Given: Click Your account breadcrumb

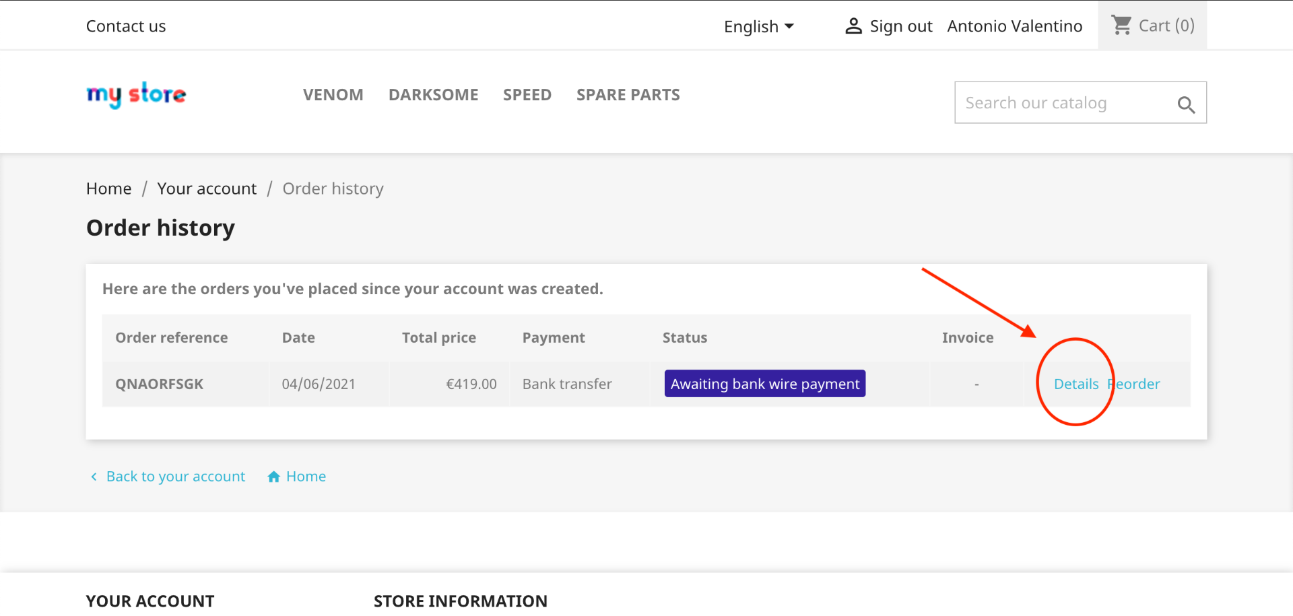Looking at the screenshot, I should (207, 189).
